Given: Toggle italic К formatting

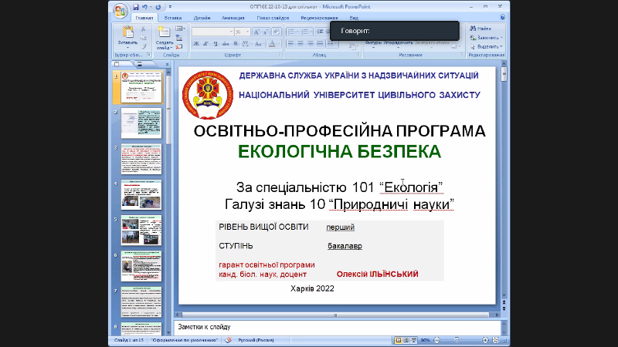Looking at the screenshot, I should coord(205,44).
